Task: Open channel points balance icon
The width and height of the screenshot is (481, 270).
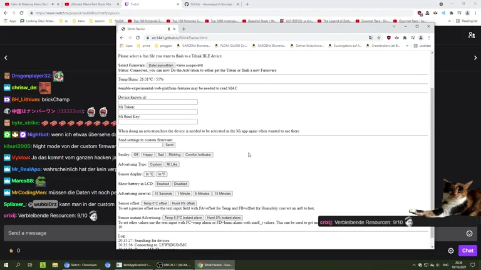Action: (x=11, y=251)
